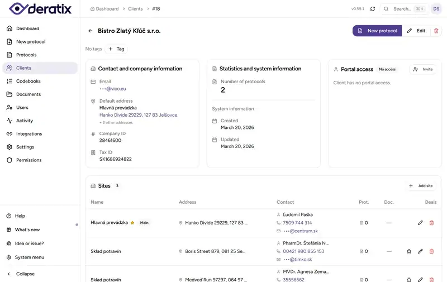Add a Tag to the client
Screen dimensions: 447x282
[x=116, y=49]
